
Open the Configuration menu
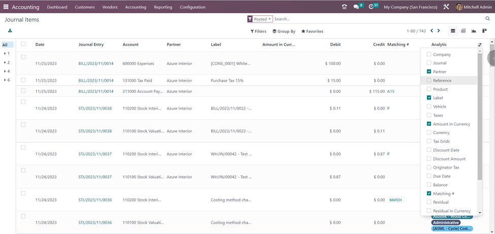point(192,7)
